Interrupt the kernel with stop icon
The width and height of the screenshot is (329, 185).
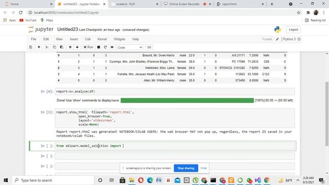tap(98, 47)
